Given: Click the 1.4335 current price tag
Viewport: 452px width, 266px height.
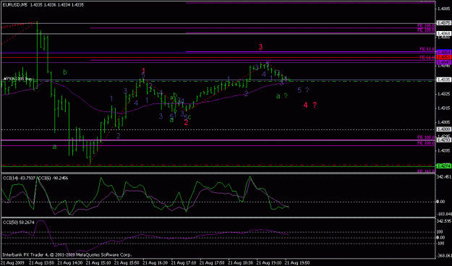Looking at the screenshot, I should tap(443, 80).
